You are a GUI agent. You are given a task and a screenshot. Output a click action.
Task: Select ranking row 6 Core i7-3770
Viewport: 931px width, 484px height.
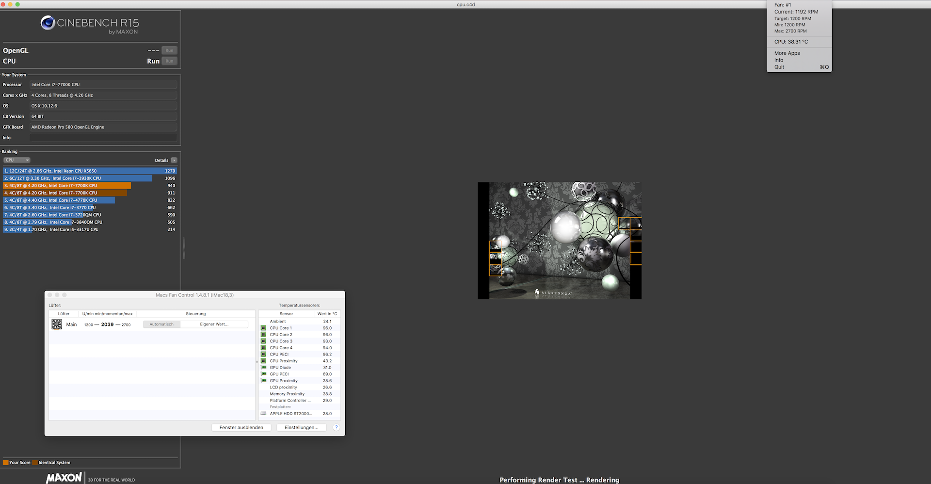90,207
